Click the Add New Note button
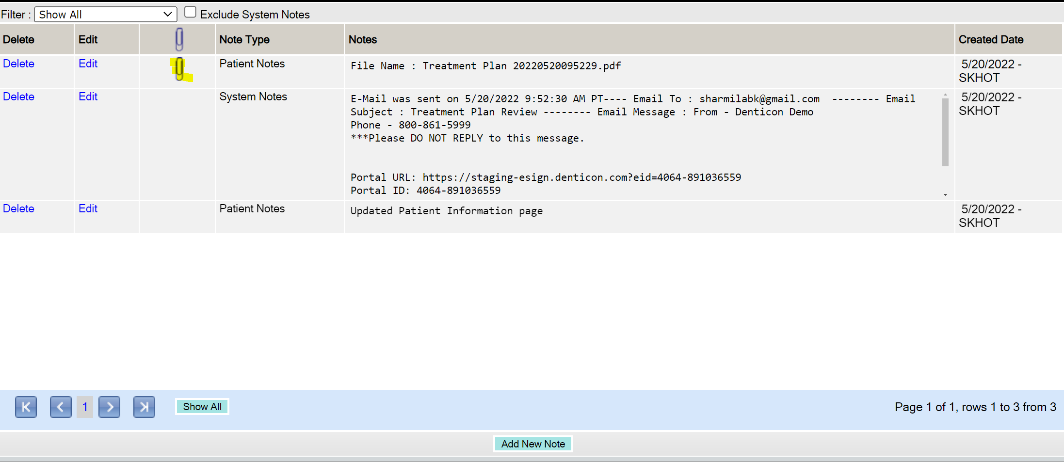Screen dimensions: 1064x462 point(533,444)
